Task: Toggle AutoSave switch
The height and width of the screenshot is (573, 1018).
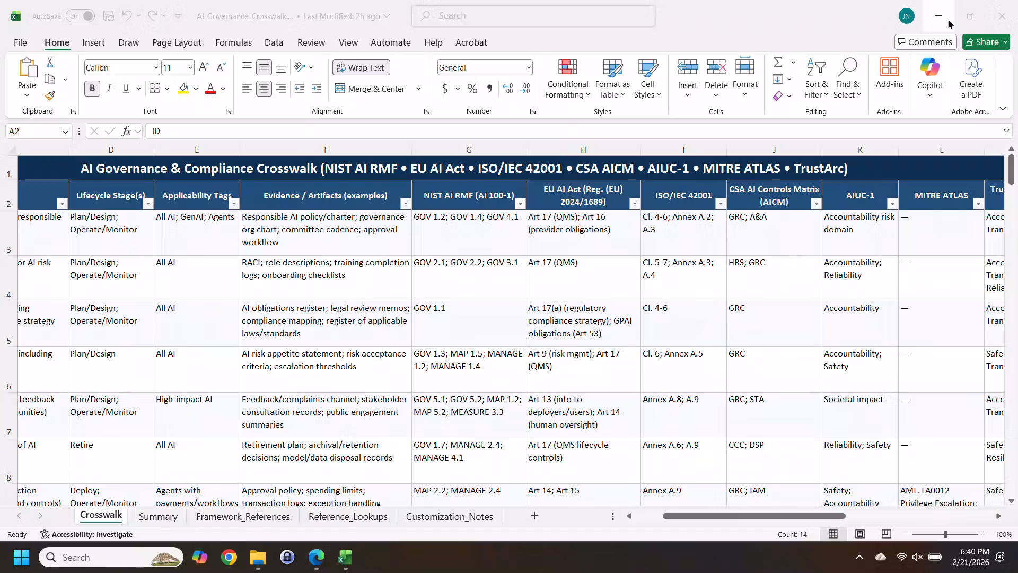Action: [81, 16]
